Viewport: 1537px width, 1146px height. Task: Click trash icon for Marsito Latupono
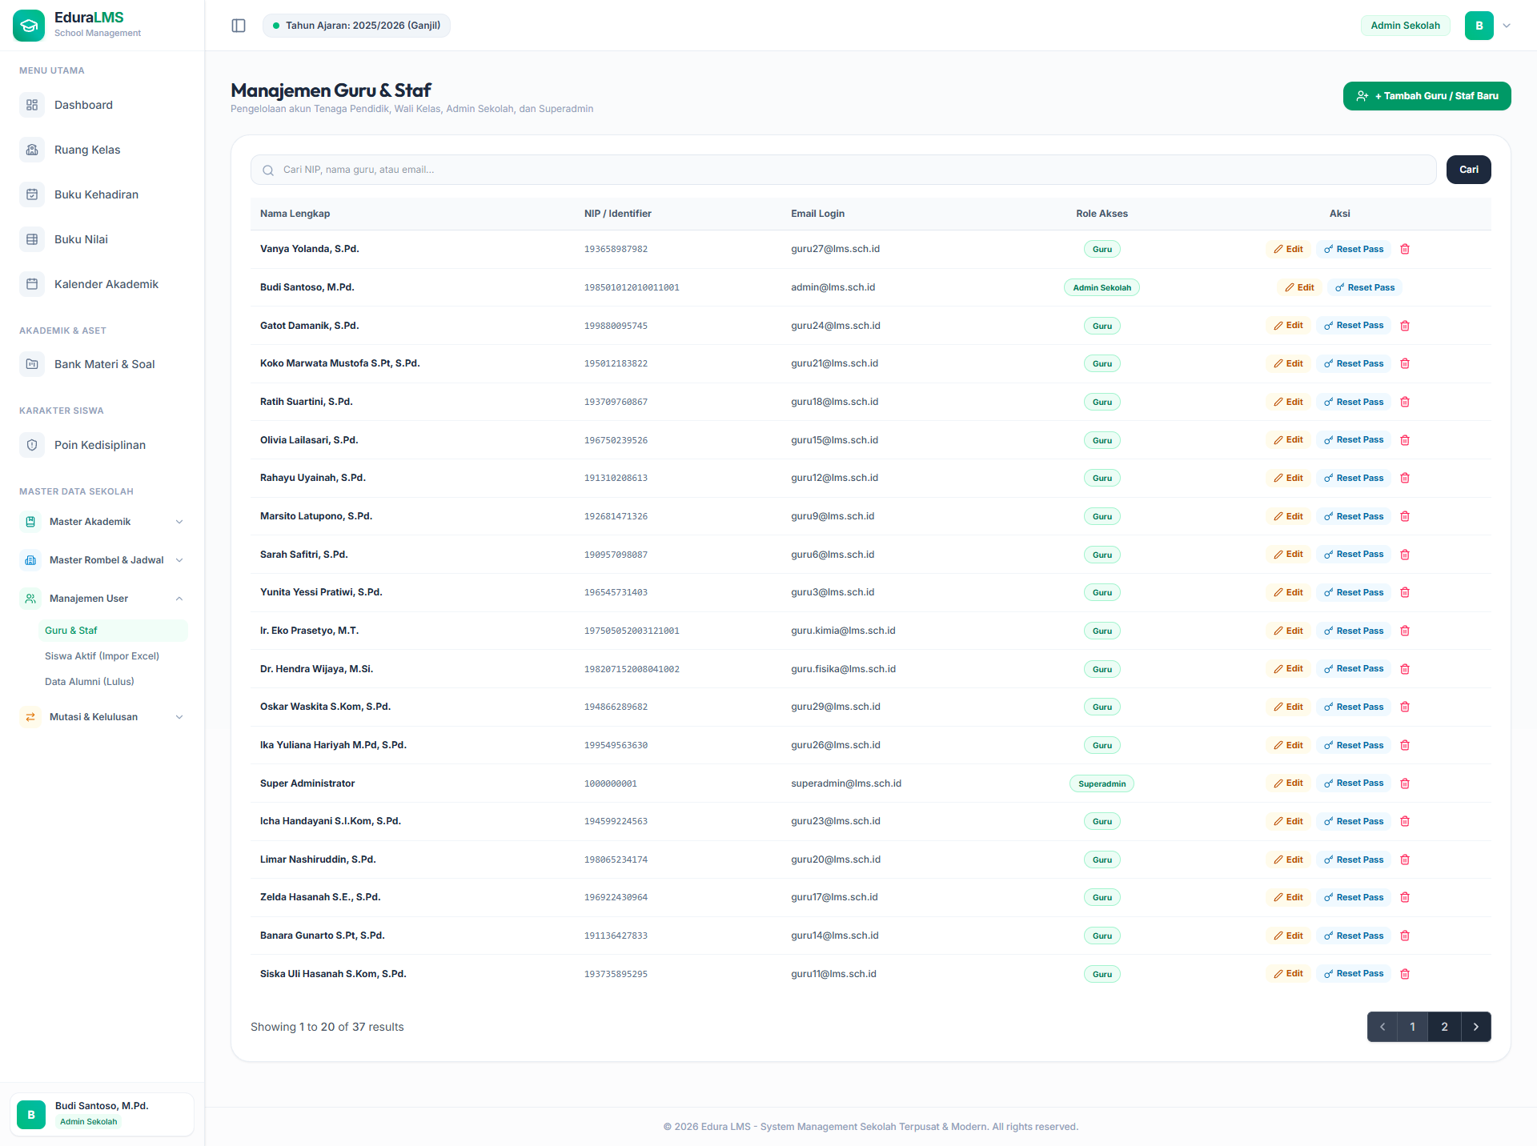point(1405,516)
